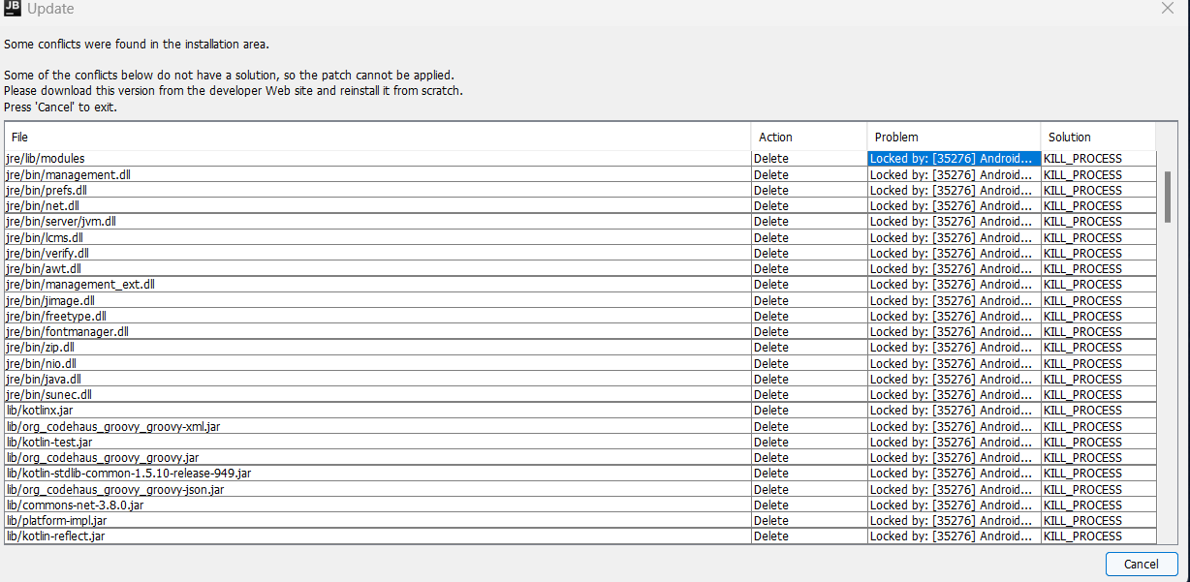Select the jre/bin/server/jvm.dll file cell
The image size is (1190, 582).
coord(378,221)
